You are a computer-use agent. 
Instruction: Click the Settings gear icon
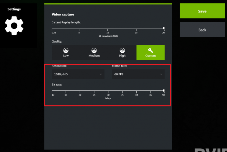(14, 26)
